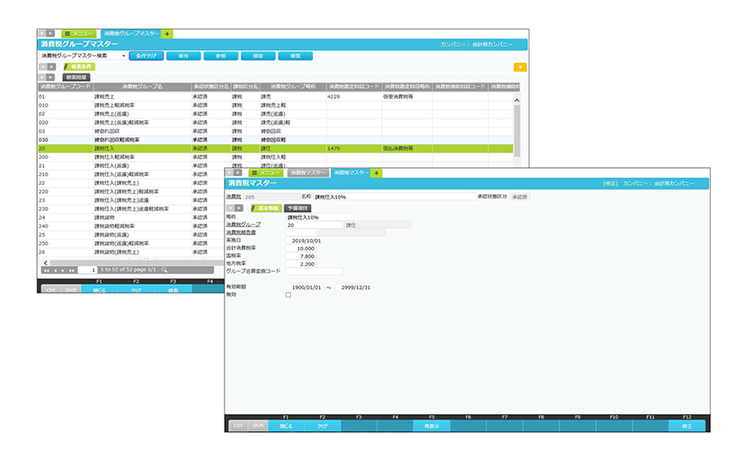The width and height of the screenshot is (755, 467).
Task: Switch to the 予備項目 tab
Action: 297,207
